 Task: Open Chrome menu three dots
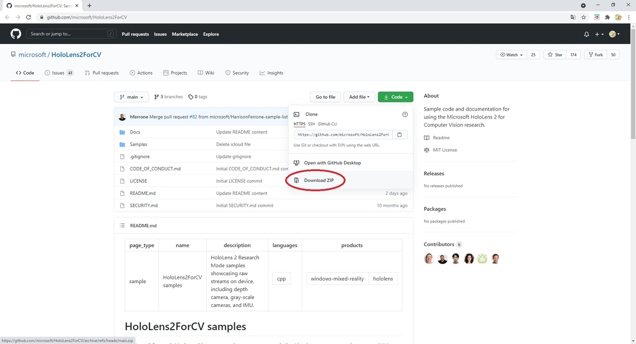tap(629, 17)
